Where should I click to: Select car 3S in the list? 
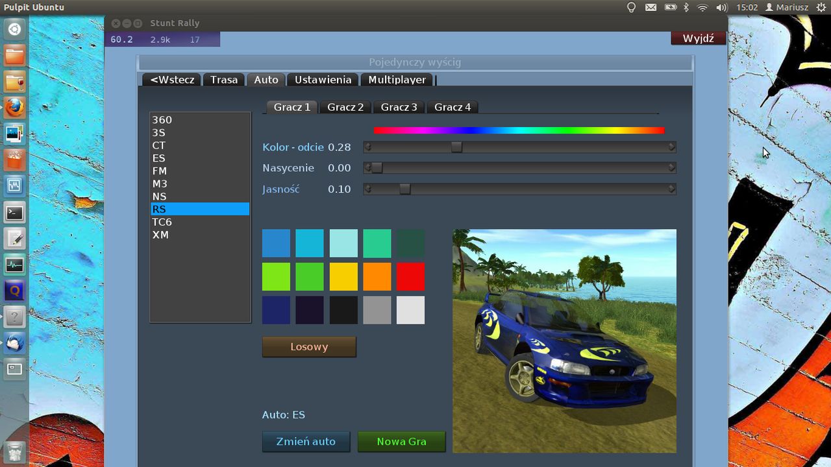point(200,132)
